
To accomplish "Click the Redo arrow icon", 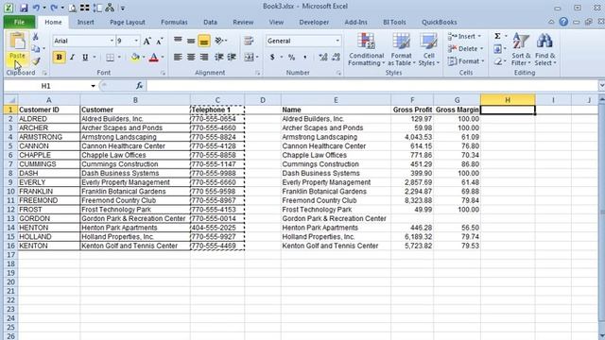I will [x=54, y=8].
